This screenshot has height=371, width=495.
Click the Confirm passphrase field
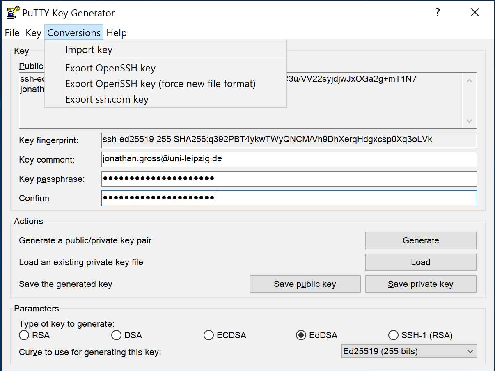(289, 198)
